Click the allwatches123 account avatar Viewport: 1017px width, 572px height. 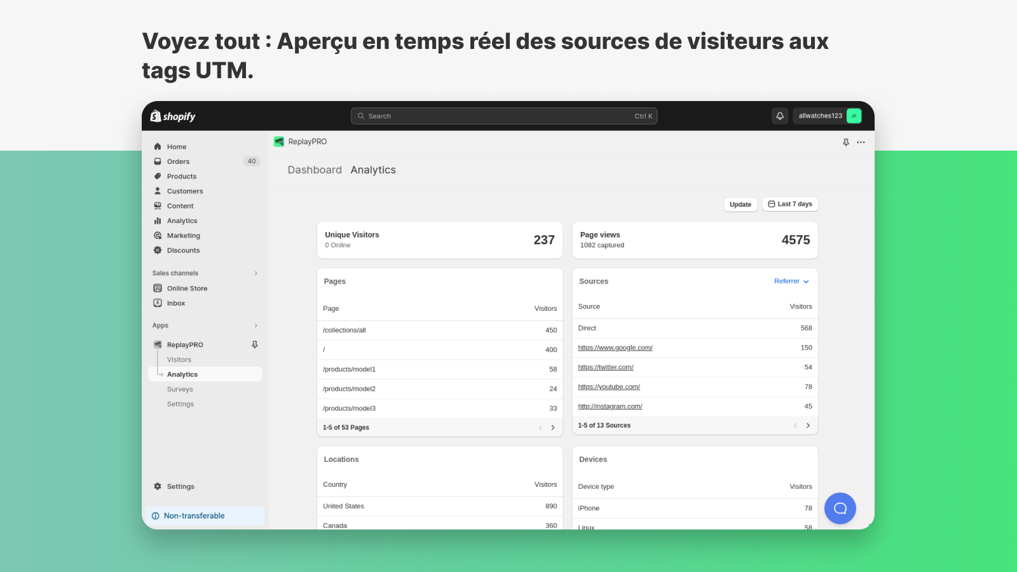854,116
